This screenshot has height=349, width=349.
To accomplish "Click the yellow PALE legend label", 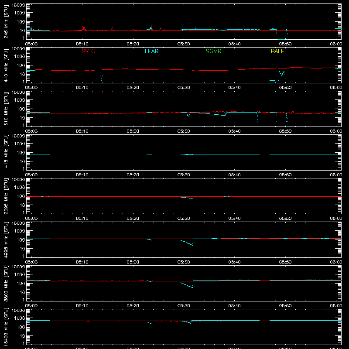I will pos(277,51).
